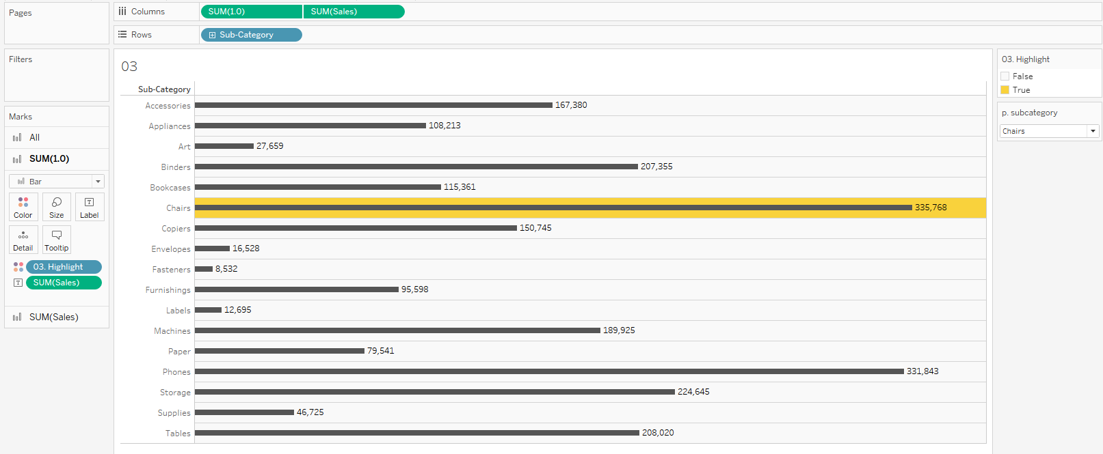Click the Sub-Category column header
Image resolution: width=1103 pixels, height=454 pixels.
164,89
